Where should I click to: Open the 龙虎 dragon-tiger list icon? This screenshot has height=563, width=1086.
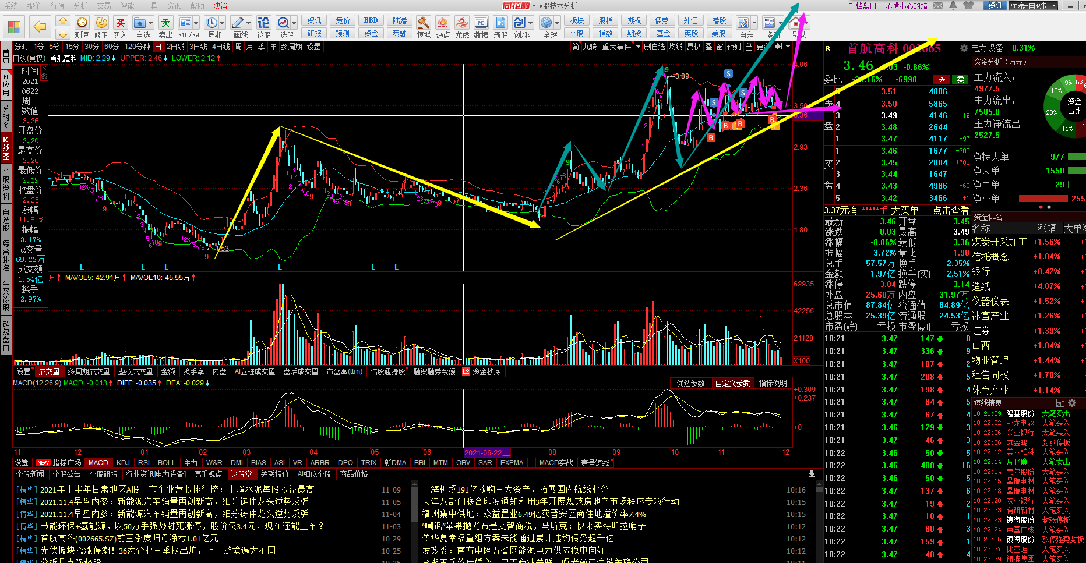click(x=462, y=23)
